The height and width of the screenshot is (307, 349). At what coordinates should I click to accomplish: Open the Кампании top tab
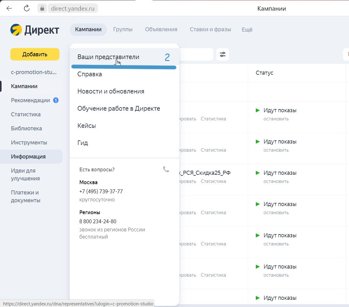point(89,30)
